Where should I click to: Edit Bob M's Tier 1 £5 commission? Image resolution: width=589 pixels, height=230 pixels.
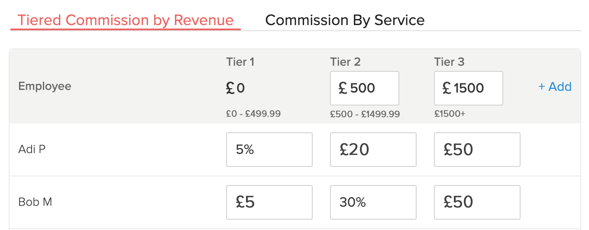(269, 202)
